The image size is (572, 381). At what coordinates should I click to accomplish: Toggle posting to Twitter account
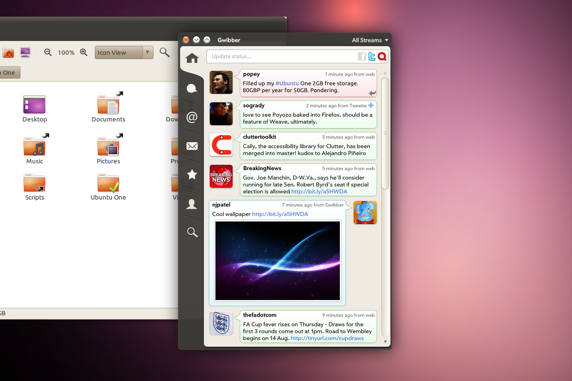[x=372, y=57]
